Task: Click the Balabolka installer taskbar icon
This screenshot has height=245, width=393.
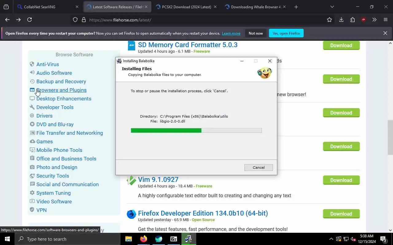Action: click(x=189, y=239)
